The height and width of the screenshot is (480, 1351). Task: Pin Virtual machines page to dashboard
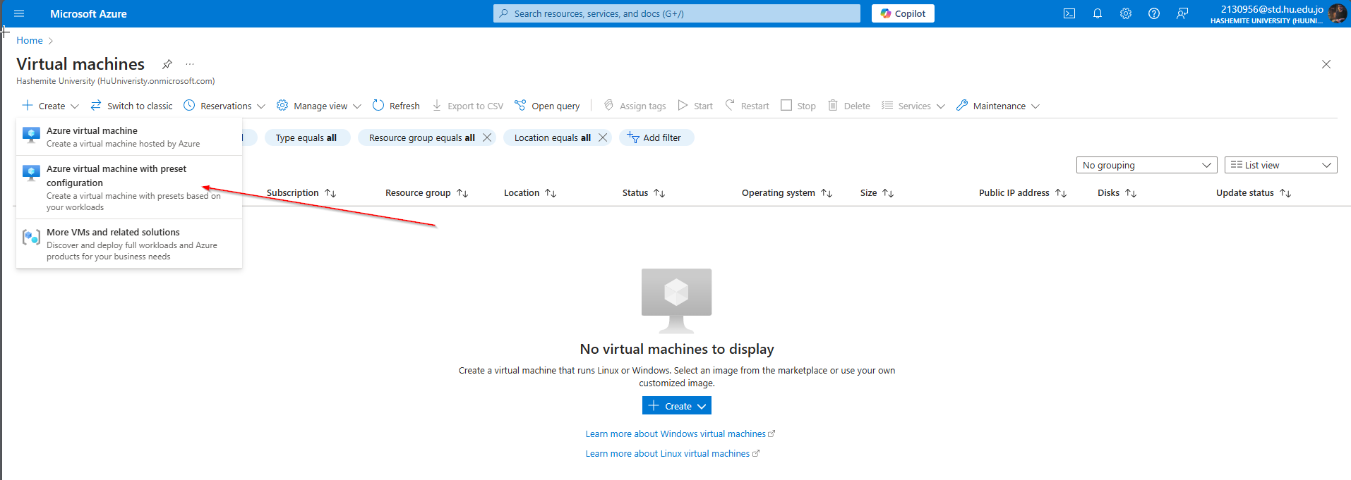click(x=167, y=64)
